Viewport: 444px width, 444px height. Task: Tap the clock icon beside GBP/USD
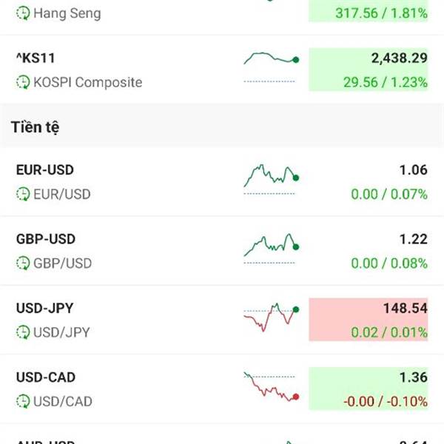(23, 263)
